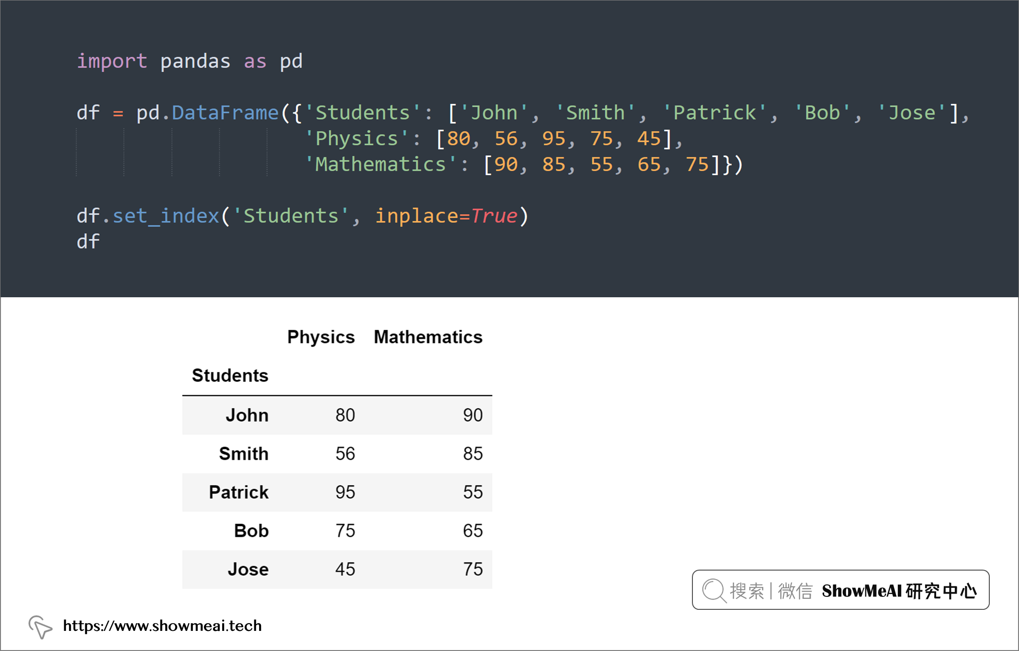Click 微信 text in search box

coord(795,591)
